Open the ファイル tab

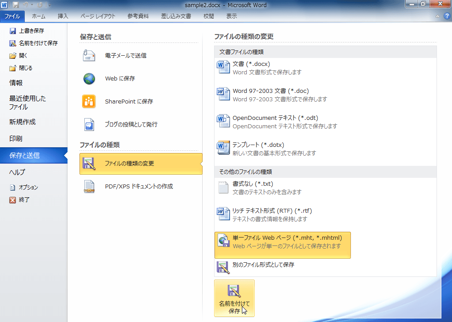coord(12,16)
